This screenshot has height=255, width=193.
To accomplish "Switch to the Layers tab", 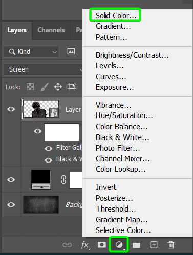I will click(17, 30).
